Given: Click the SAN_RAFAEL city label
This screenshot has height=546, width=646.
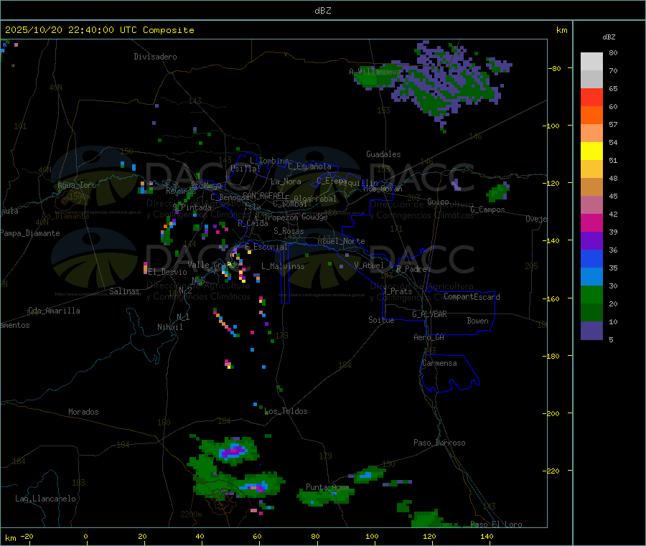Looking at the screenshot, I should click(263, 194).
